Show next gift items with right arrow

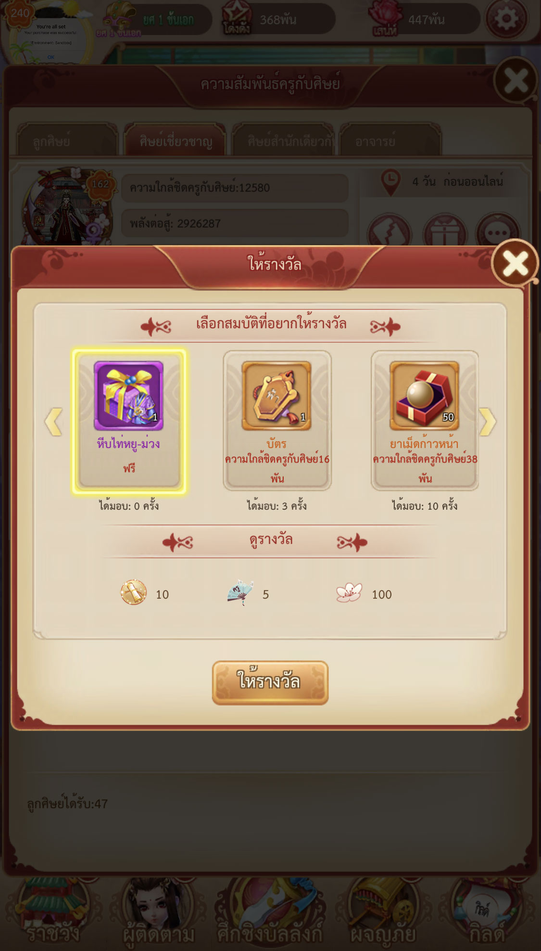coord(487,422)
